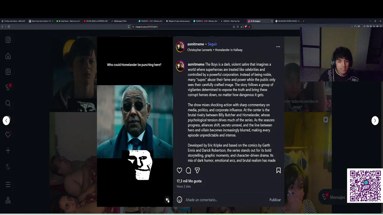The width and height of the screenshot is (383, 215).
Task: Open the Mensajes floating messages button
Action: pos(333,197)
